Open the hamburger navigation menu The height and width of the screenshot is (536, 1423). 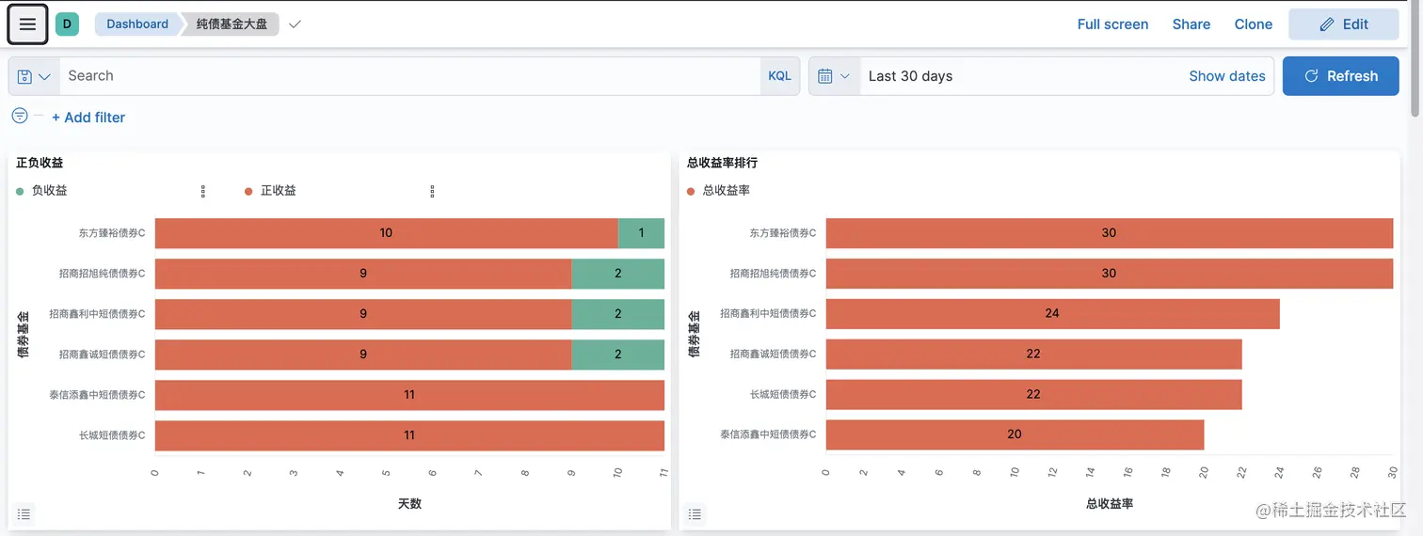click(x=27, y=24)
